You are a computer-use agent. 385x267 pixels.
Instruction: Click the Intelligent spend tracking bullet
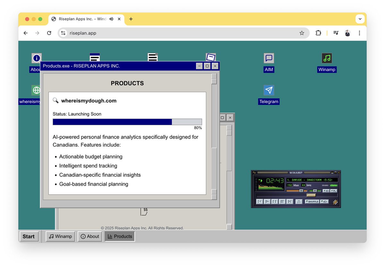(x=88, y=166)
